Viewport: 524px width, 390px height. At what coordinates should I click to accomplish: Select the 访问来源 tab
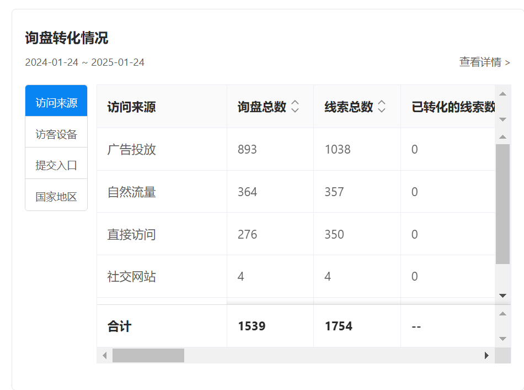point(56,103)
